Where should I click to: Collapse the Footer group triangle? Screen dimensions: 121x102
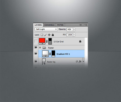40,48
